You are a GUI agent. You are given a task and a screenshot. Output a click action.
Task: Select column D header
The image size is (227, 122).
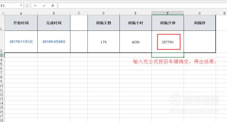(104, 13)
